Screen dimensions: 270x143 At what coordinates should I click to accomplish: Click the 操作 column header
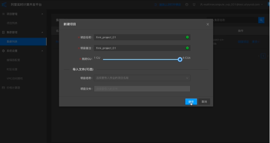click(x=241, y=31)
